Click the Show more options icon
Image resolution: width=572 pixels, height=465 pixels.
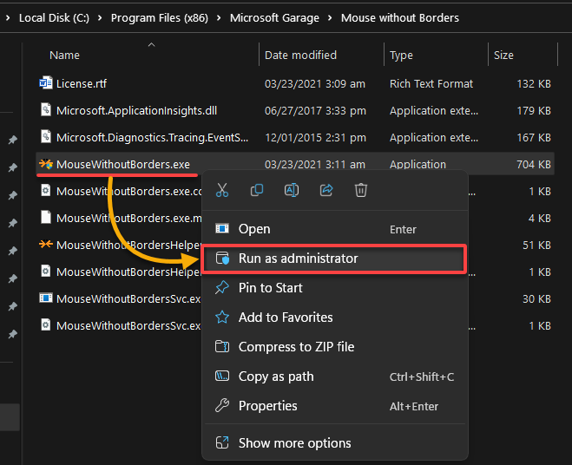(x=222, y=442)
